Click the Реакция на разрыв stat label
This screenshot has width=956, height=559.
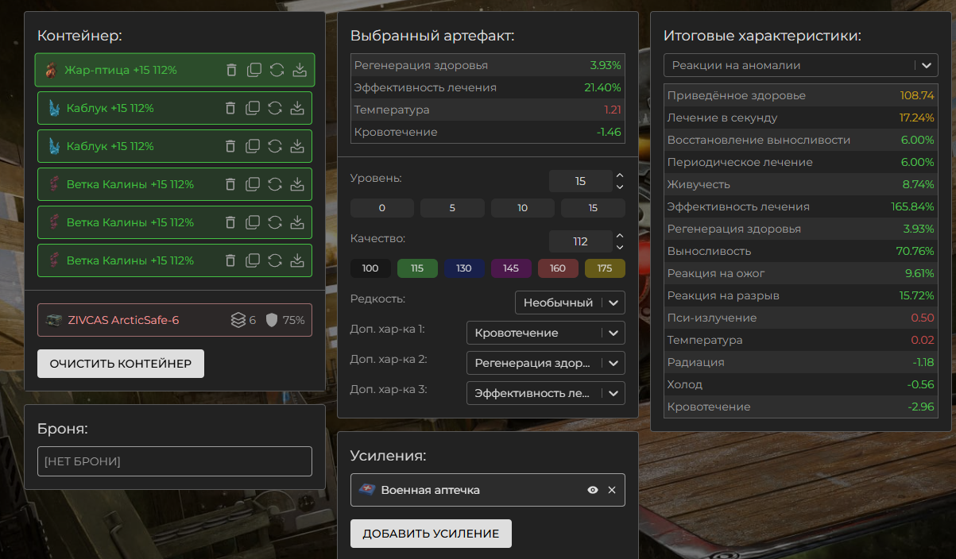tap(723, 295)
